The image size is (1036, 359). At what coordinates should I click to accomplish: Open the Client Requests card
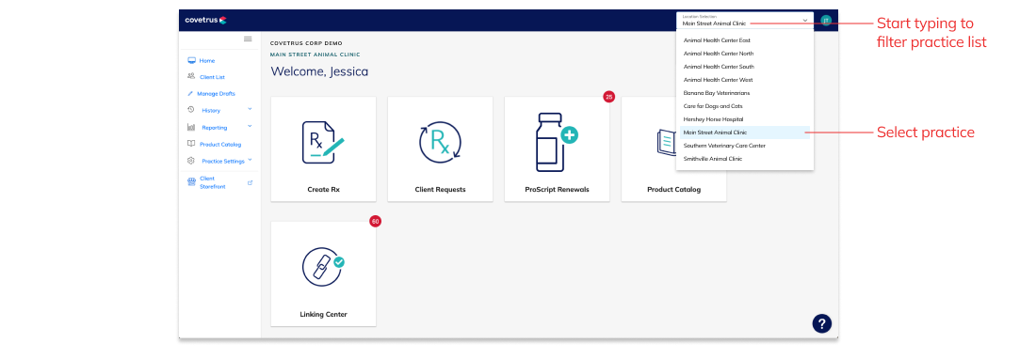(x=440, y=148)
